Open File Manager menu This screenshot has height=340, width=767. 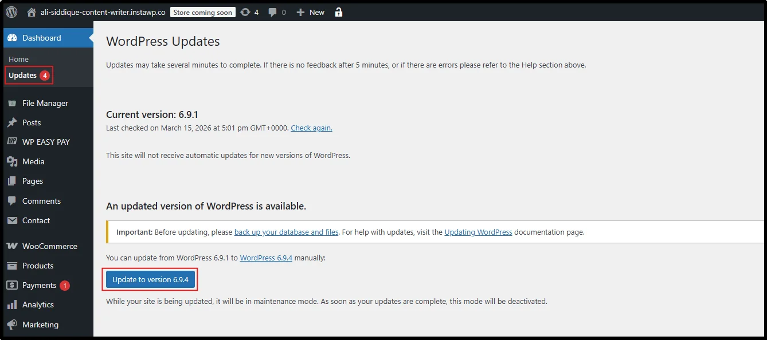(45, 103)
